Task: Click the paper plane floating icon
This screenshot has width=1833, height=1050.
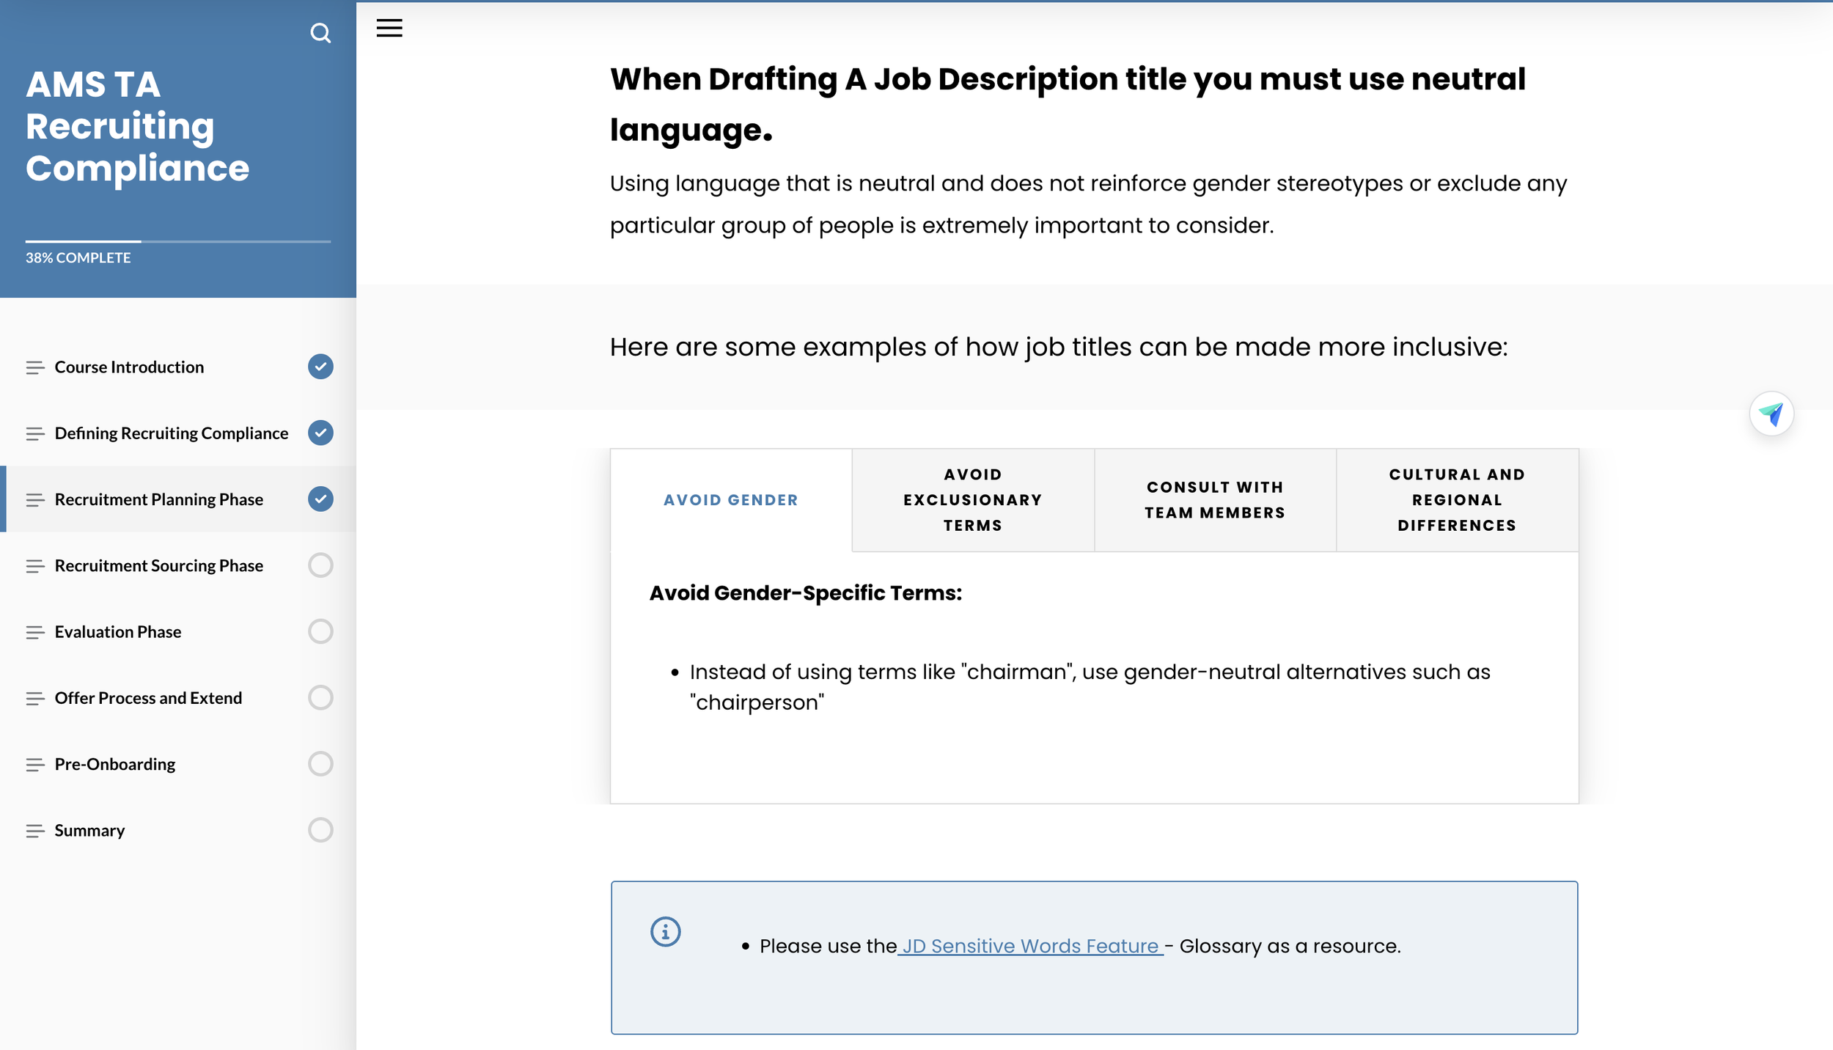Action: point(1771,414)
